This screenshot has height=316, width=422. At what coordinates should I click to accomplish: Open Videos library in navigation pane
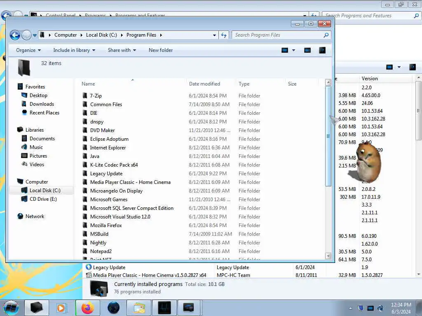tap(37, 165)
